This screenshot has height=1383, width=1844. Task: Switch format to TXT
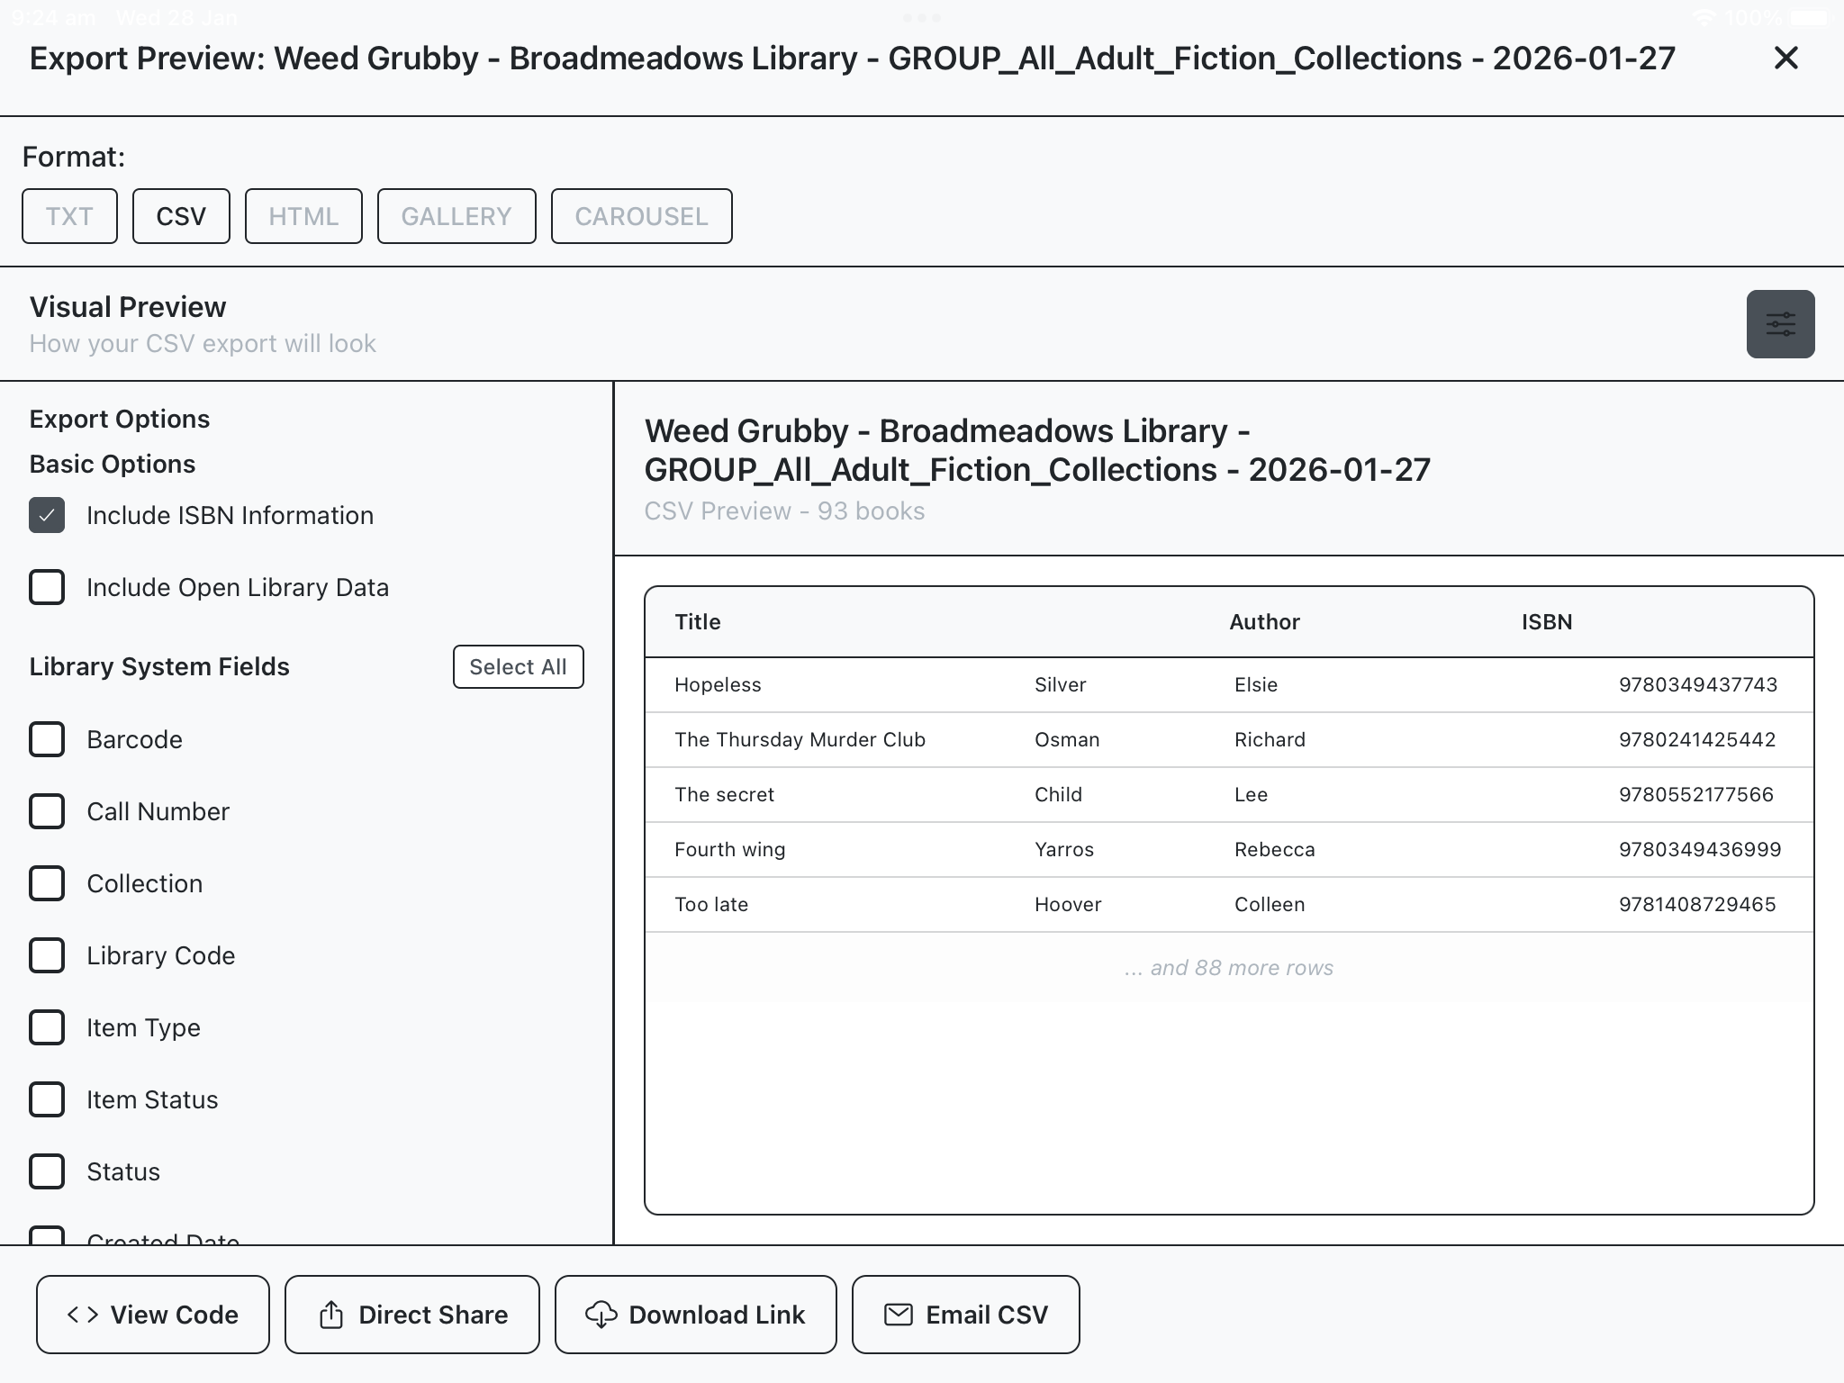[69, 216]
